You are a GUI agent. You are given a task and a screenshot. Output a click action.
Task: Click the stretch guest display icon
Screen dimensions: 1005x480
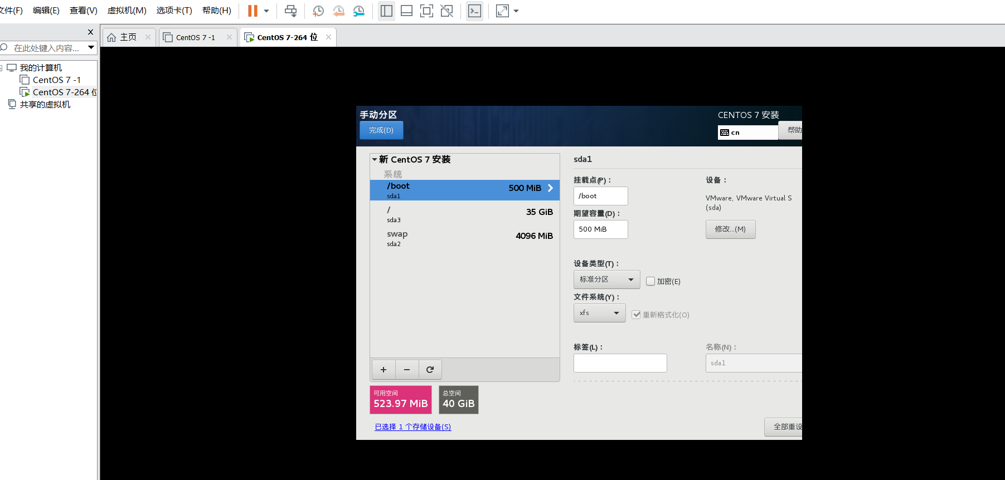pyautogui.click(x=502, y=11)
